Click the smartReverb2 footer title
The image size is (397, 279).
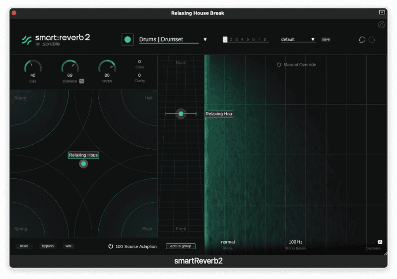[x=198, y=261]
